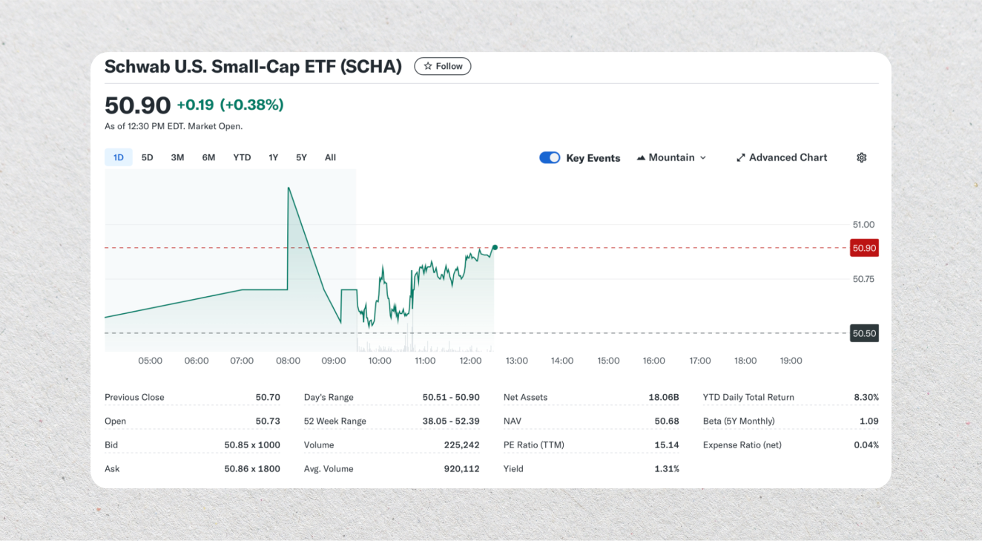Switch to the 5D time range tab
The image size is (982, 541).
[147, 157]
